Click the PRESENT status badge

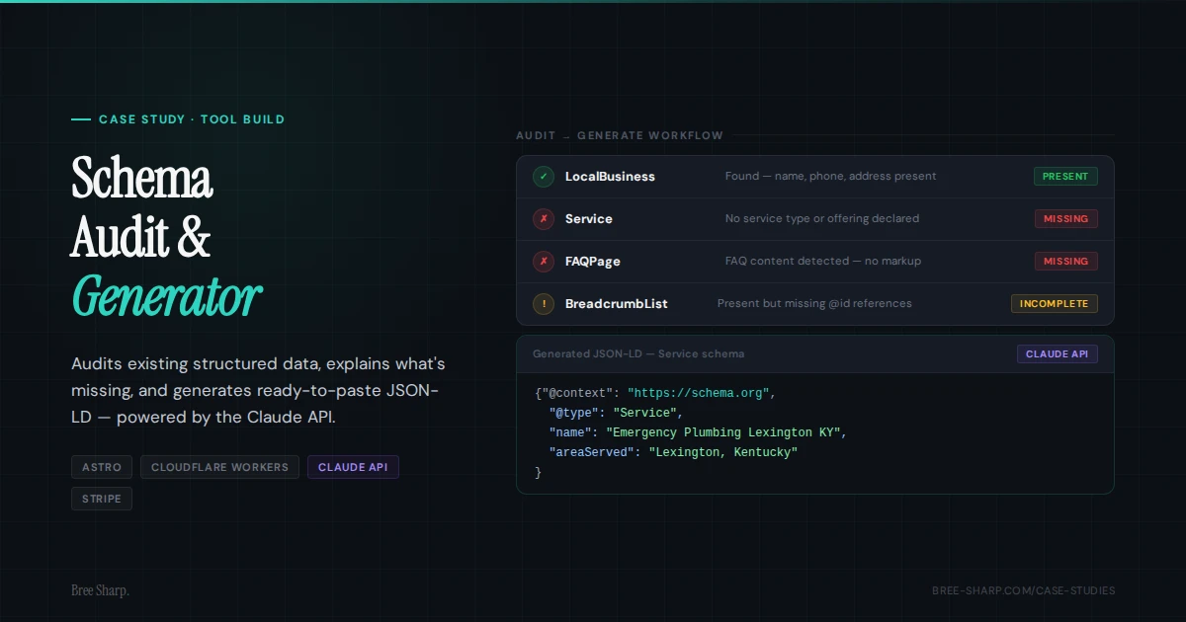point(1065,177)
